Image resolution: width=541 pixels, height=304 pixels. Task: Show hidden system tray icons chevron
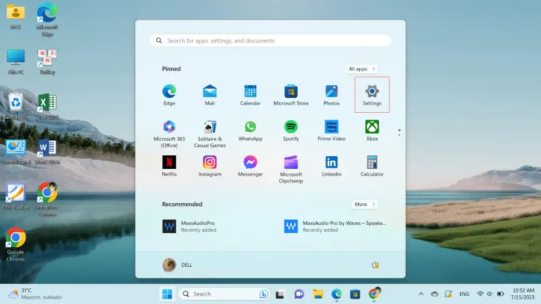[x=421, y=294]
